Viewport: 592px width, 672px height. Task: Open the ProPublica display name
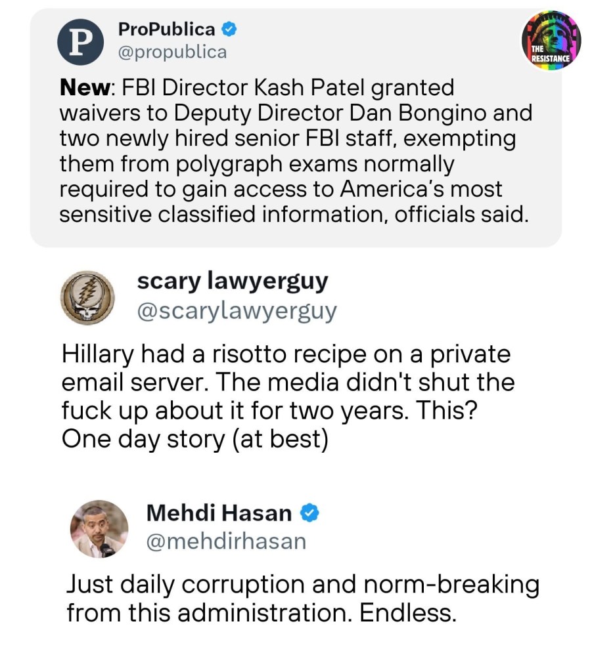167,30
